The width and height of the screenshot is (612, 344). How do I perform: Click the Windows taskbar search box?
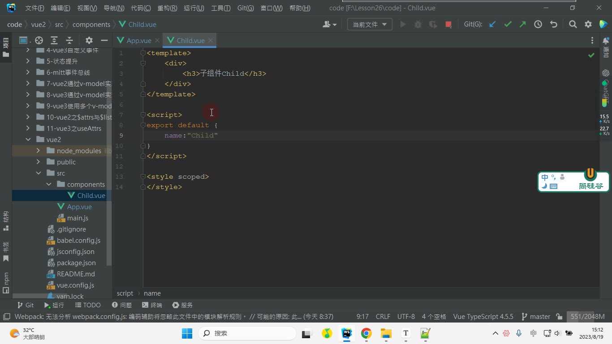[247, 333]
